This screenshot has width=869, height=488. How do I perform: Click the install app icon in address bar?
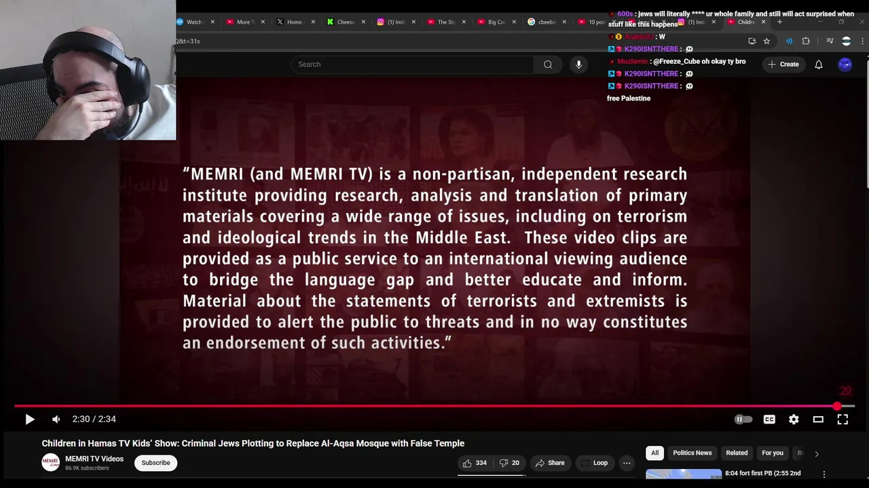pyautogui.click(x=752, y=41)
